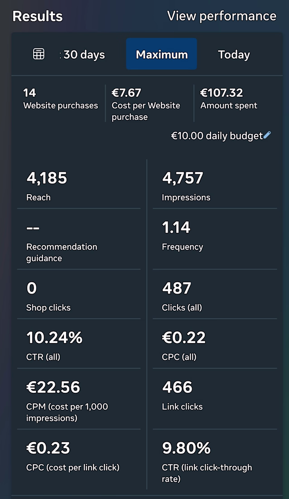
Task: Click the Clicks (all) metric
Action: tap(215, 295)
